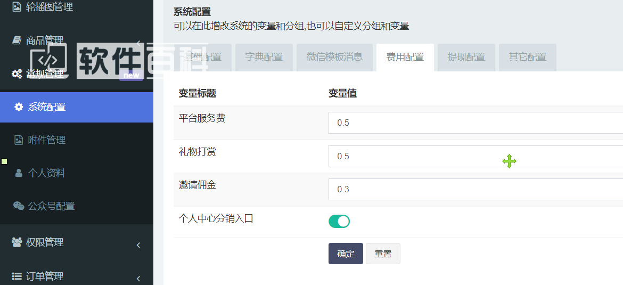Screen dimensions: 623x285
Task: Click the users icon beside 权限管理
Action: [17, 242]
